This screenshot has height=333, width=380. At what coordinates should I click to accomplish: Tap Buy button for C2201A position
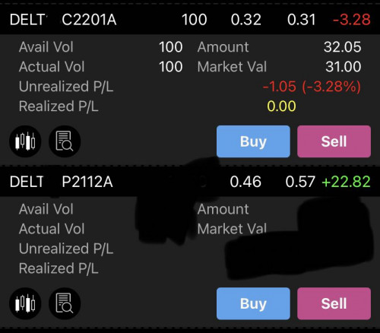(x=253, y=141)
